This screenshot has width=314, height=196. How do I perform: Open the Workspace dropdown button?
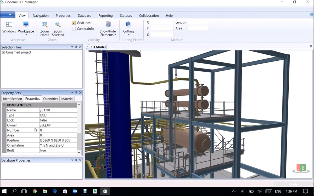(x=26, y=28)
